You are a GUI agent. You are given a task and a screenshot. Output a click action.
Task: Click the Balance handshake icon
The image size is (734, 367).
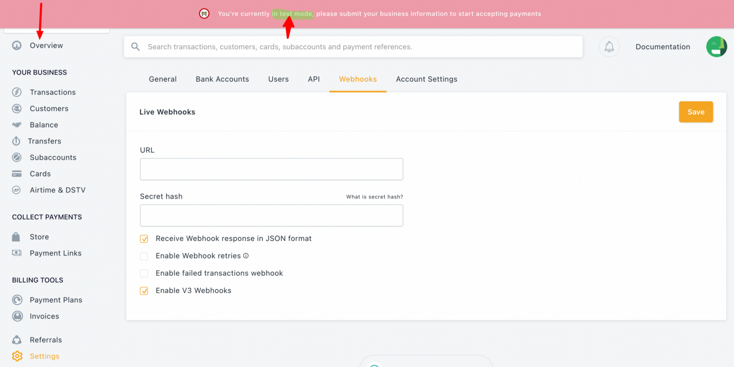tap(17, 125)
